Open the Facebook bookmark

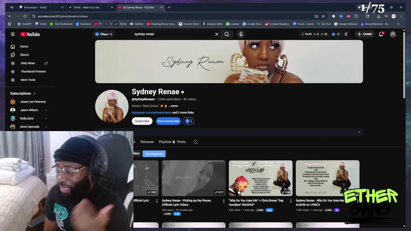(x=83, y=24)
